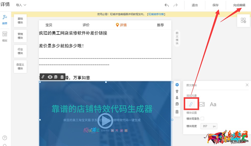251x146 pixels.
Task: Open the help question mark icon
Action: click(5, 138)
